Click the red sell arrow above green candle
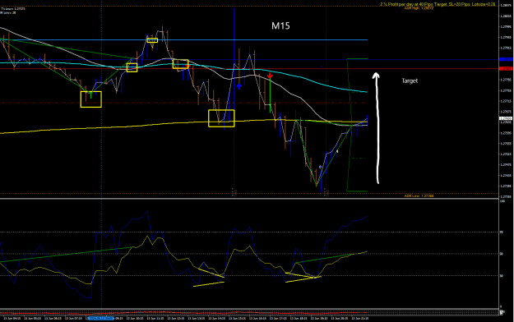 tap(270, 76)
